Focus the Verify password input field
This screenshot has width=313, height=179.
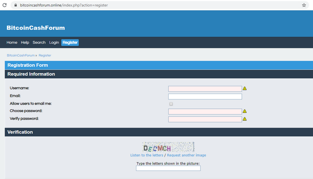pyautogui.click(x=205, y=119)
